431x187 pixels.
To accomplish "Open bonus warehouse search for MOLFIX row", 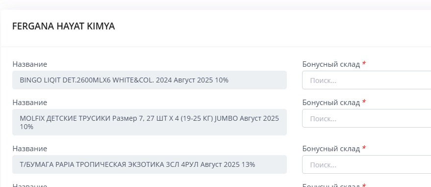I will click(366, 118).
